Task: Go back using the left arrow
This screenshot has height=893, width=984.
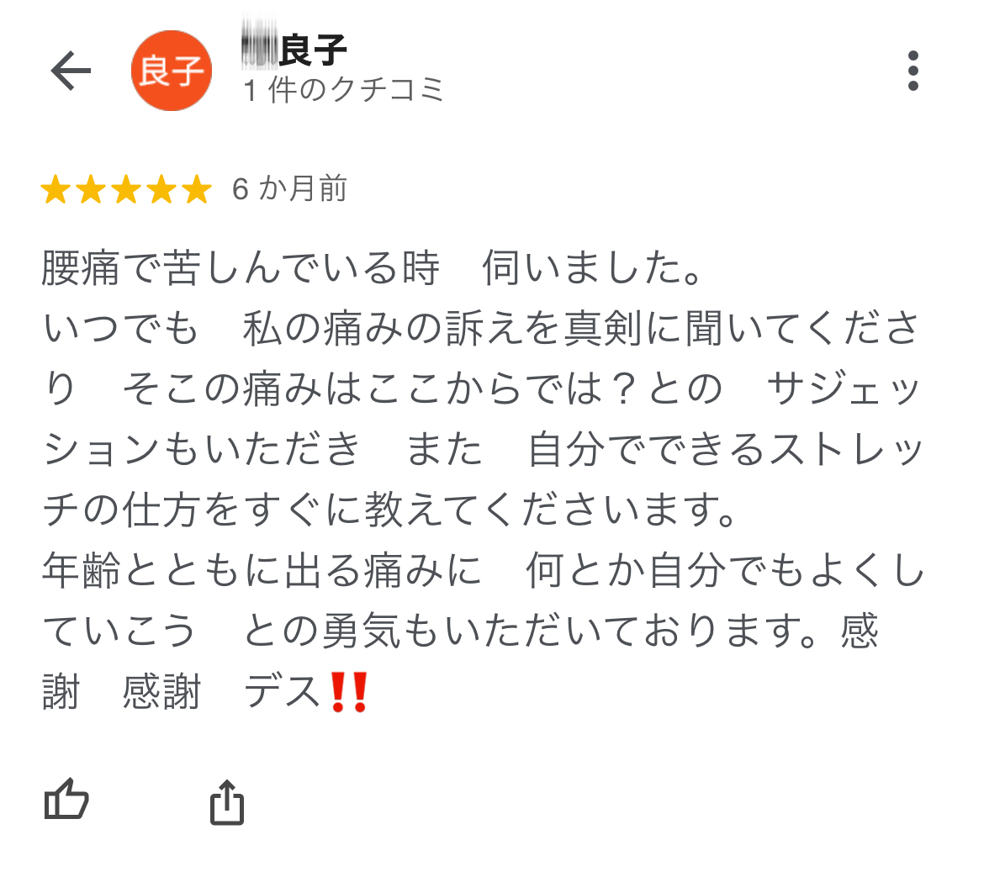Action: click(71, 71)
